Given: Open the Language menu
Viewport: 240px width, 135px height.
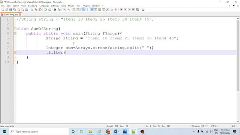Looking at the screenshot, I should pyautogui.click(x=44, y=6).
